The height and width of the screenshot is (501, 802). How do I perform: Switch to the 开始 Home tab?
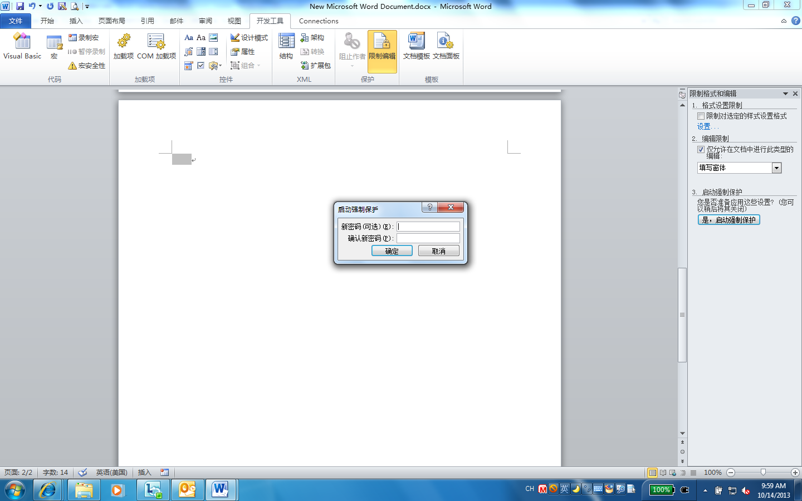tap(47, 21)
